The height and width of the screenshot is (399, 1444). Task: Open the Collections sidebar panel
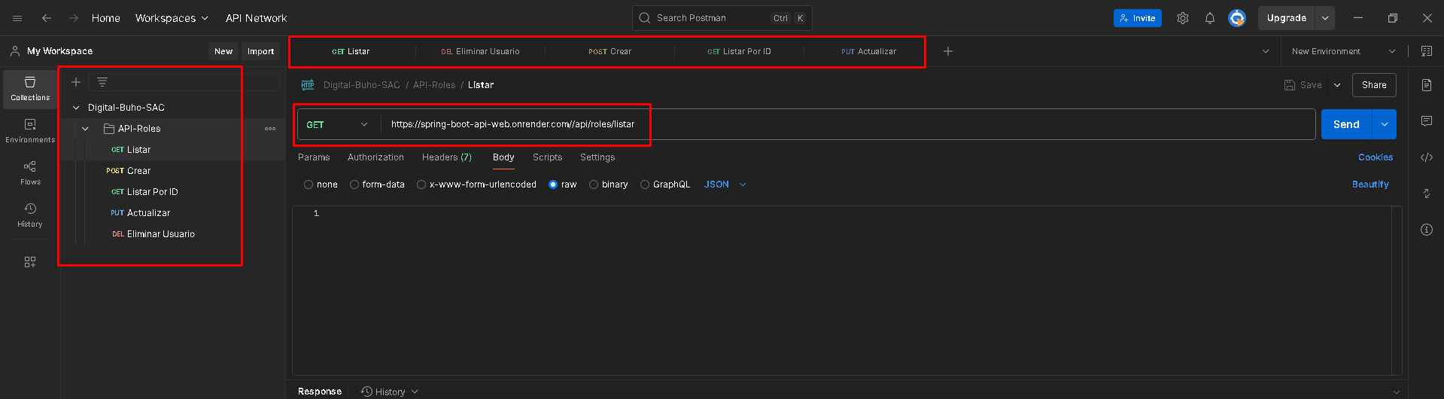[30, 89]
